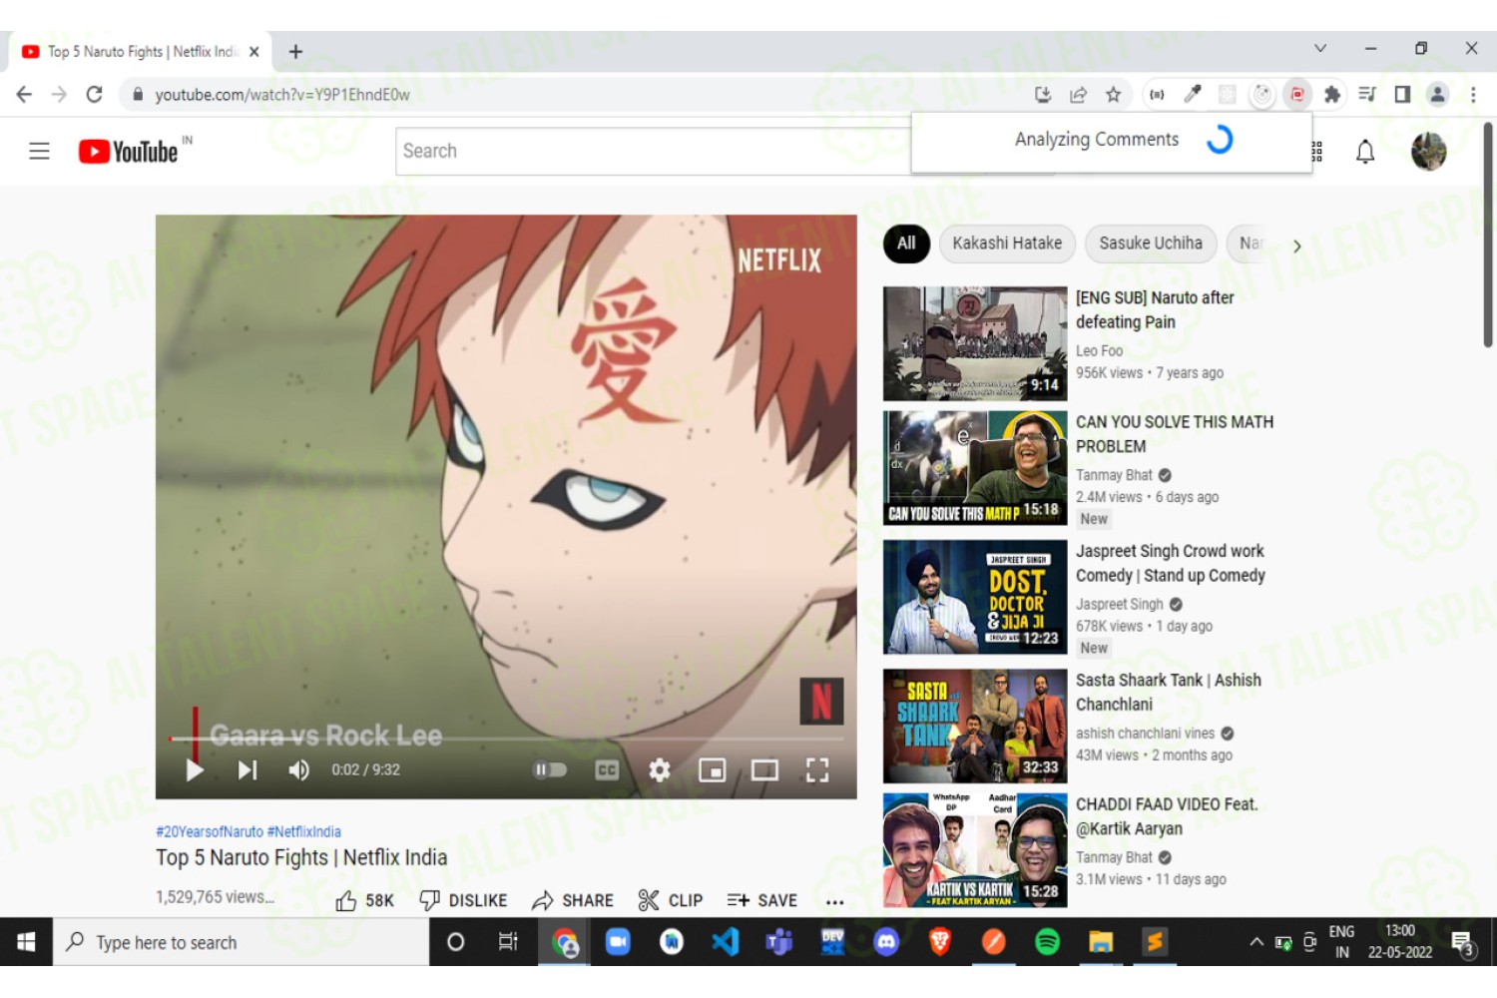Select the Sasuke Uchiha filter chip
Screen dimensions: 1497x998
pos(1151,244)
